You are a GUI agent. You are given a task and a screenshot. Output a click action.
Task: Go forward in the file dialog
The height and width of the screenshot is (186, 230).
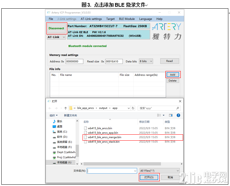[56, 108]
